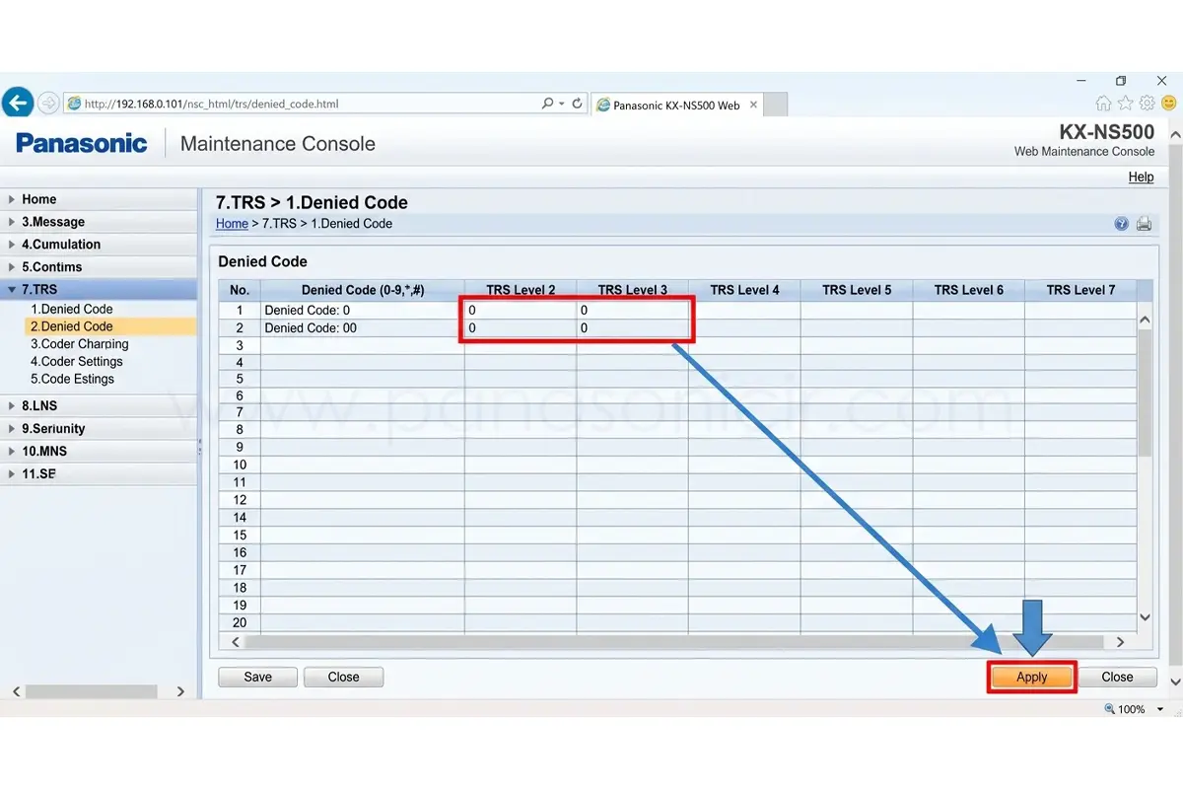Open browser settings gear icon
Image resolution: width=1183 pixels, height=789 pixels.
[1147, 104]
